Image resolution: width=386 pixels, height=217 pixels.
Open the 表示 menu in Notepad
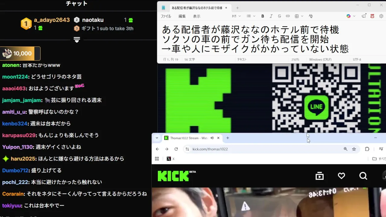(197, 16)
